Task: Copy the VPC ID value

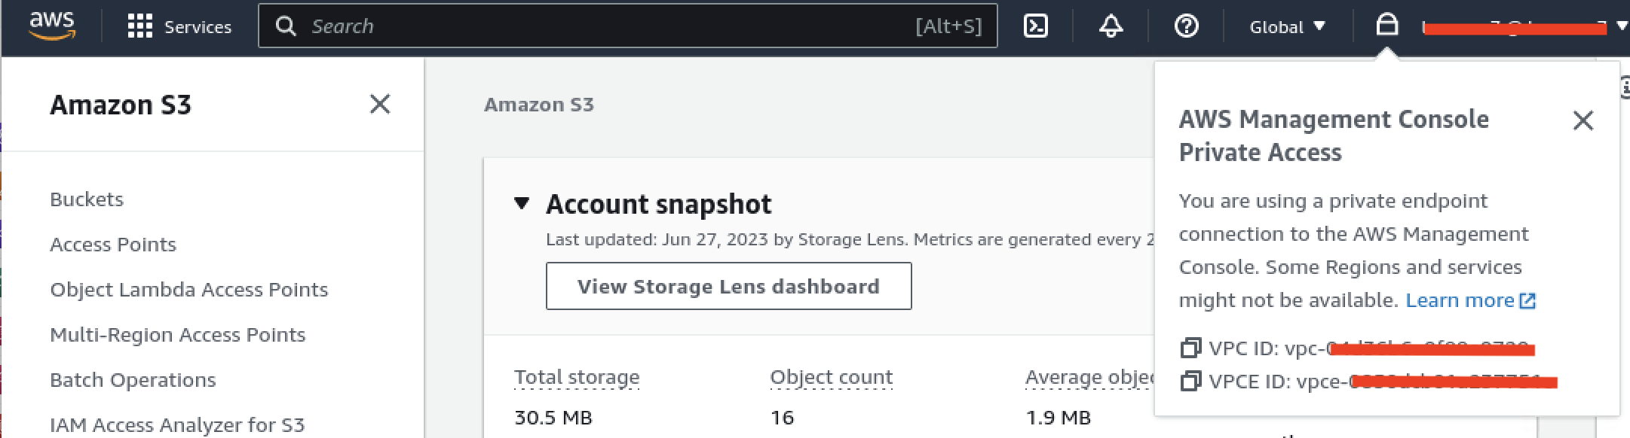Action: pos(1190,348)
